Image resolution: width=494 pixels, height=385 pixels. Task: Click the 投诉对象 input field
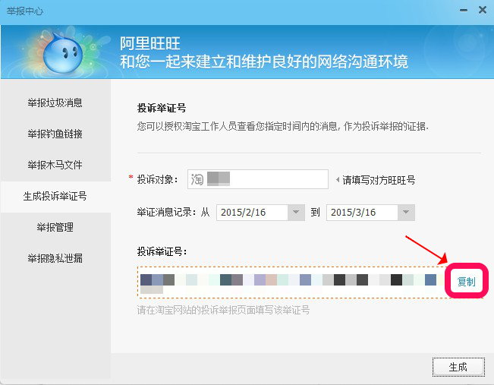[x=258, y=179]
